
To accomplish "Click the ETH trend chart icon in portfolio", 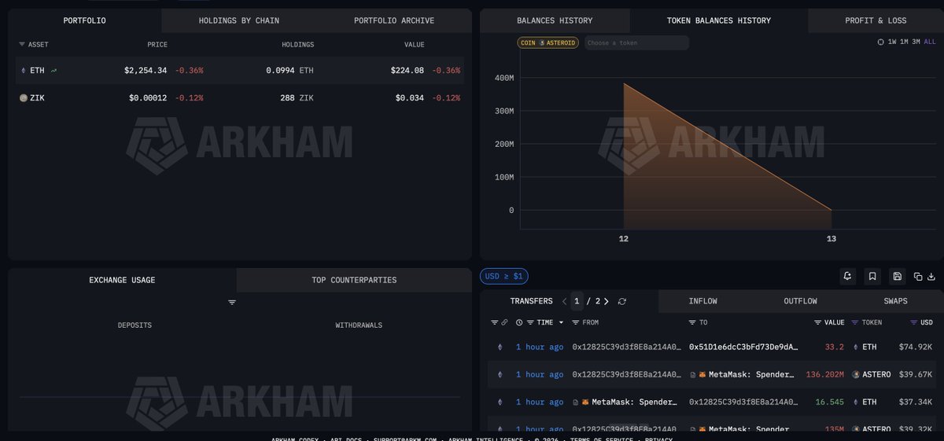I will point(54,71).
